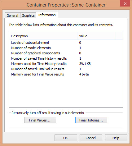The width and height of the screenshot is (132, 146).
Task: Select Number of graphical components row
Action: [66, 53]
